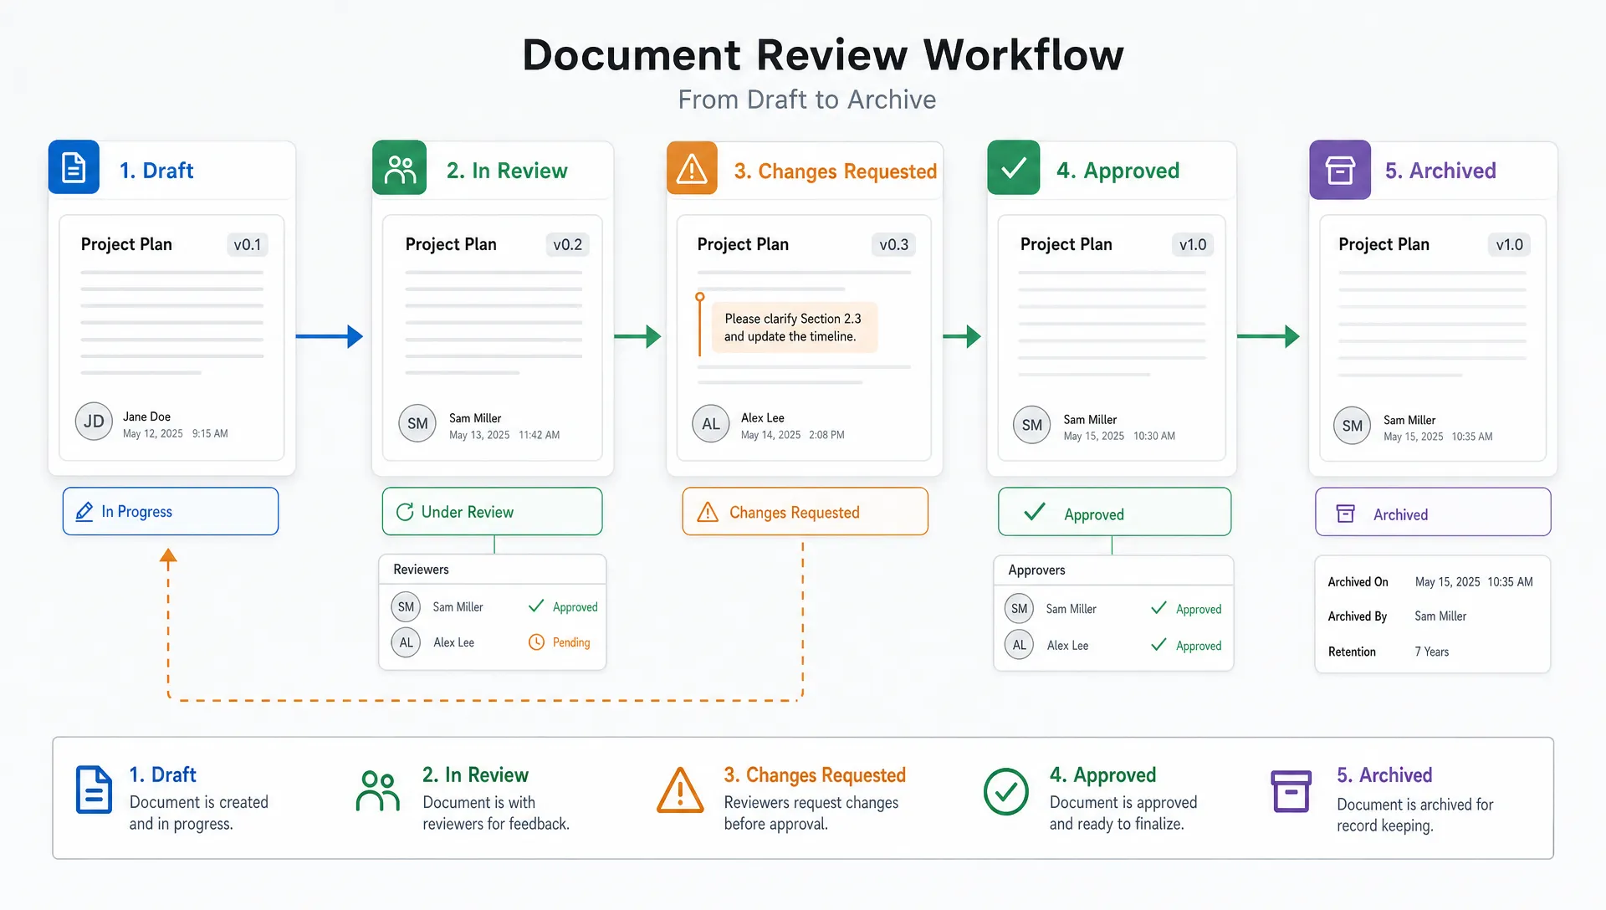Click archive box icon in Archived status
The width and height of the screenshot is (1606, 910).
[x=1346, y=514]
